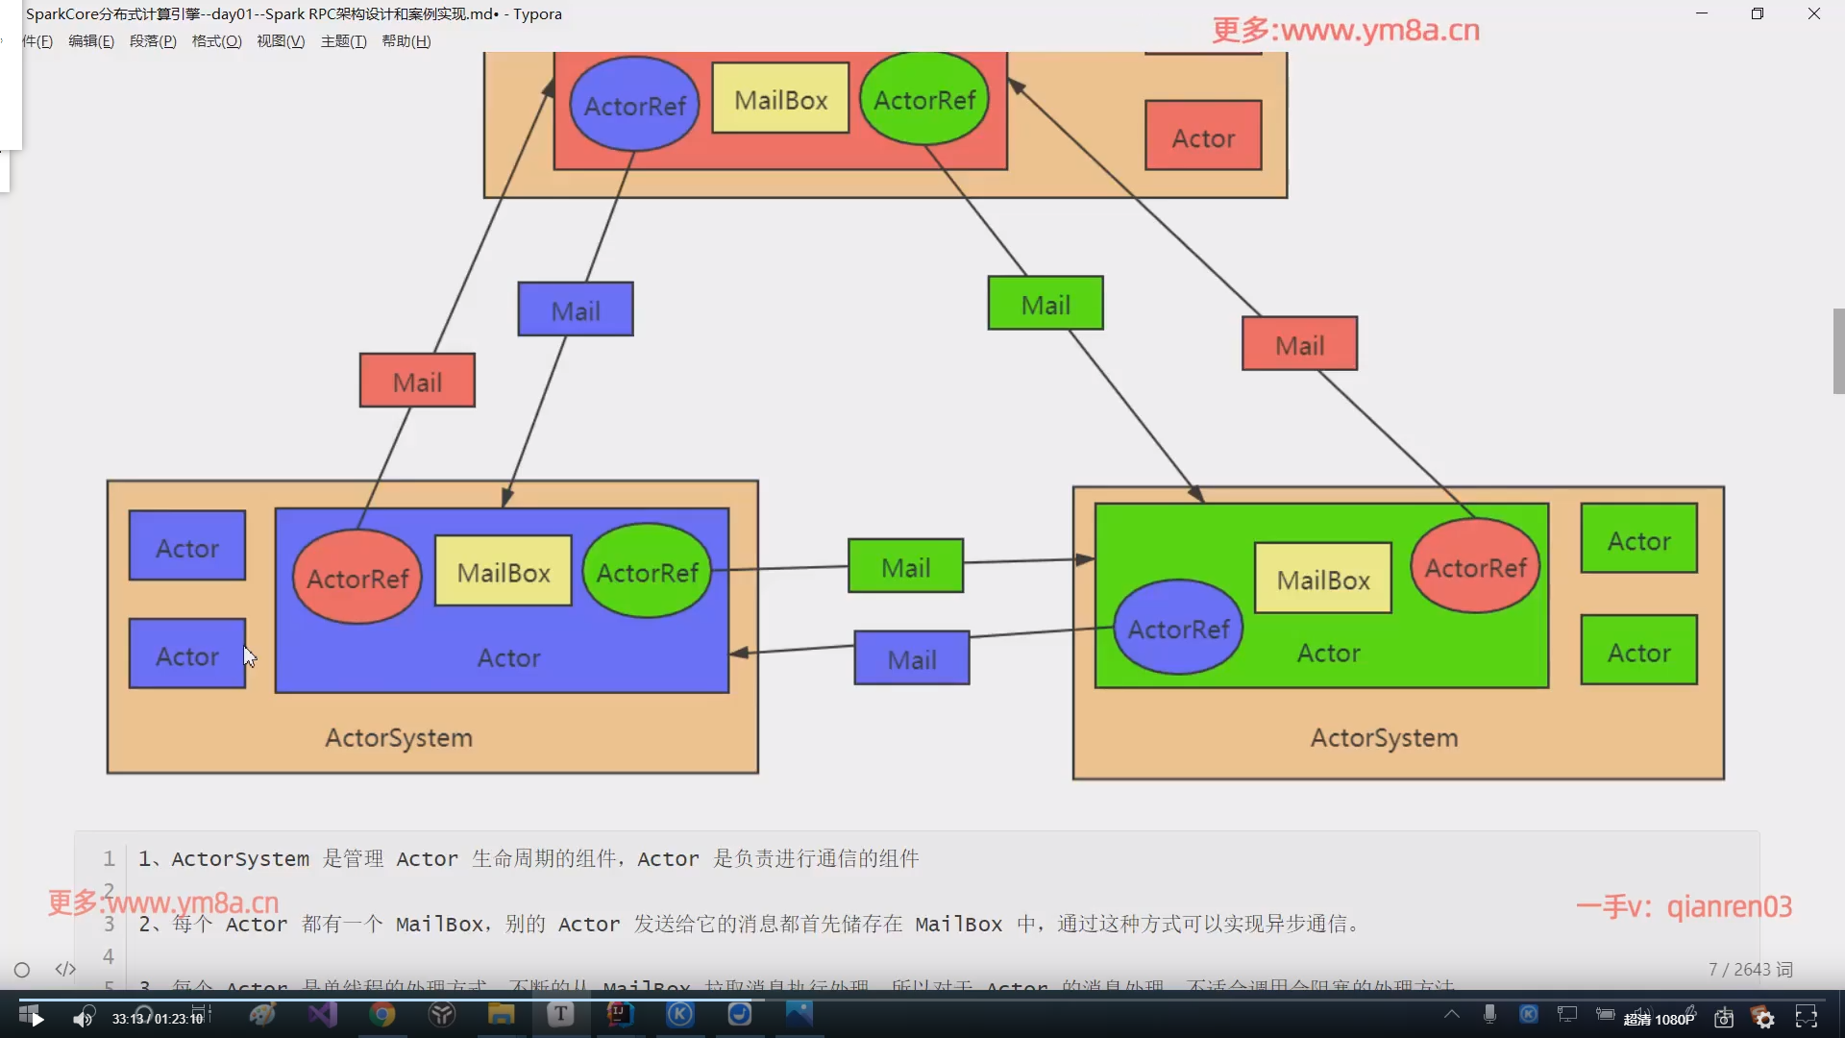Open Google Chrome from taskbar
Image resolution: width=1845 pixels, height=1038 pixels.
pos(382,1014)
